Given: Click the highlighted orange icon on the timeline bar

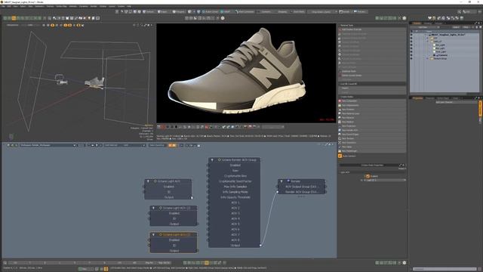Looking at the screenshot, I should [x=206, y=263].
